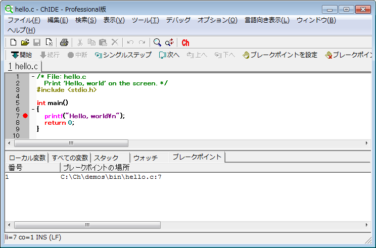Screen dimensions: 376x248
Task: Click シングルステップ single step button
Action: 123,55
